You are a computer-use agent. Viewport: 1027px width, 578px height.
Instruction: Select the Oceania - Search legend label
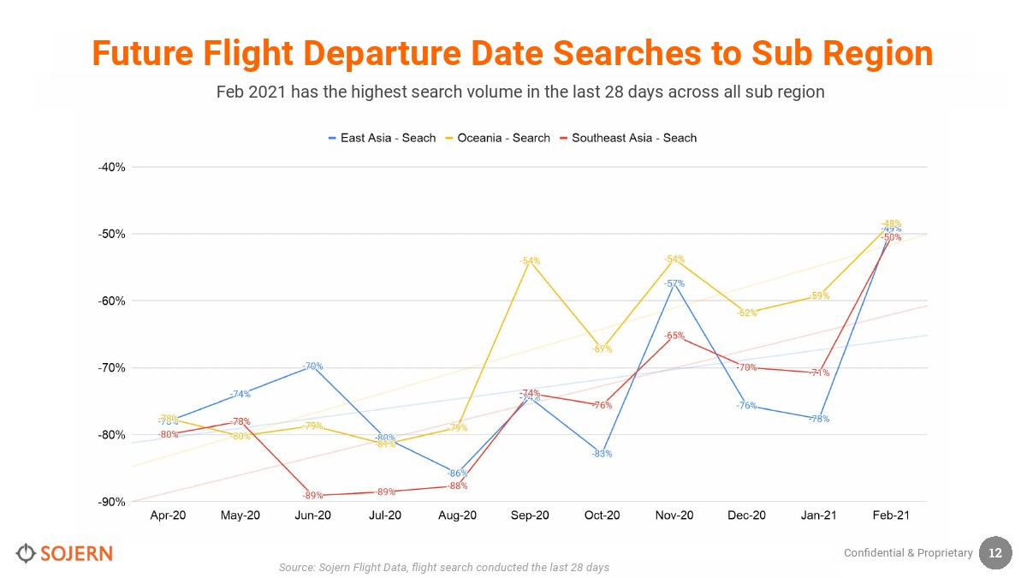coord(503,138)
